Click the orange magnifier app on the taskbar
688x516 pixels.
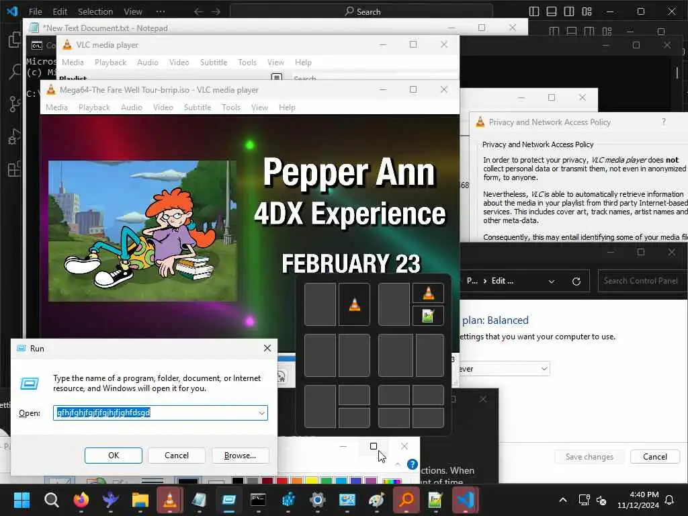(406, 500)
